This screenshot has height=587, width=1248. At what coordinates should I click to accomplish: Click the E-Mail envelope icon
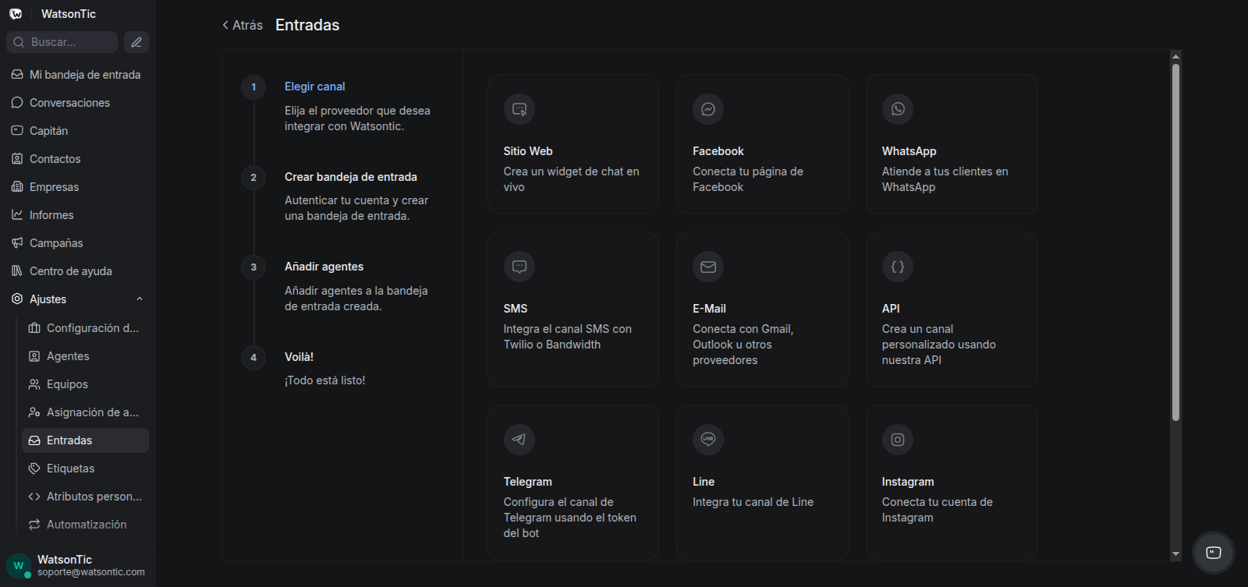[x=708, y=267]
